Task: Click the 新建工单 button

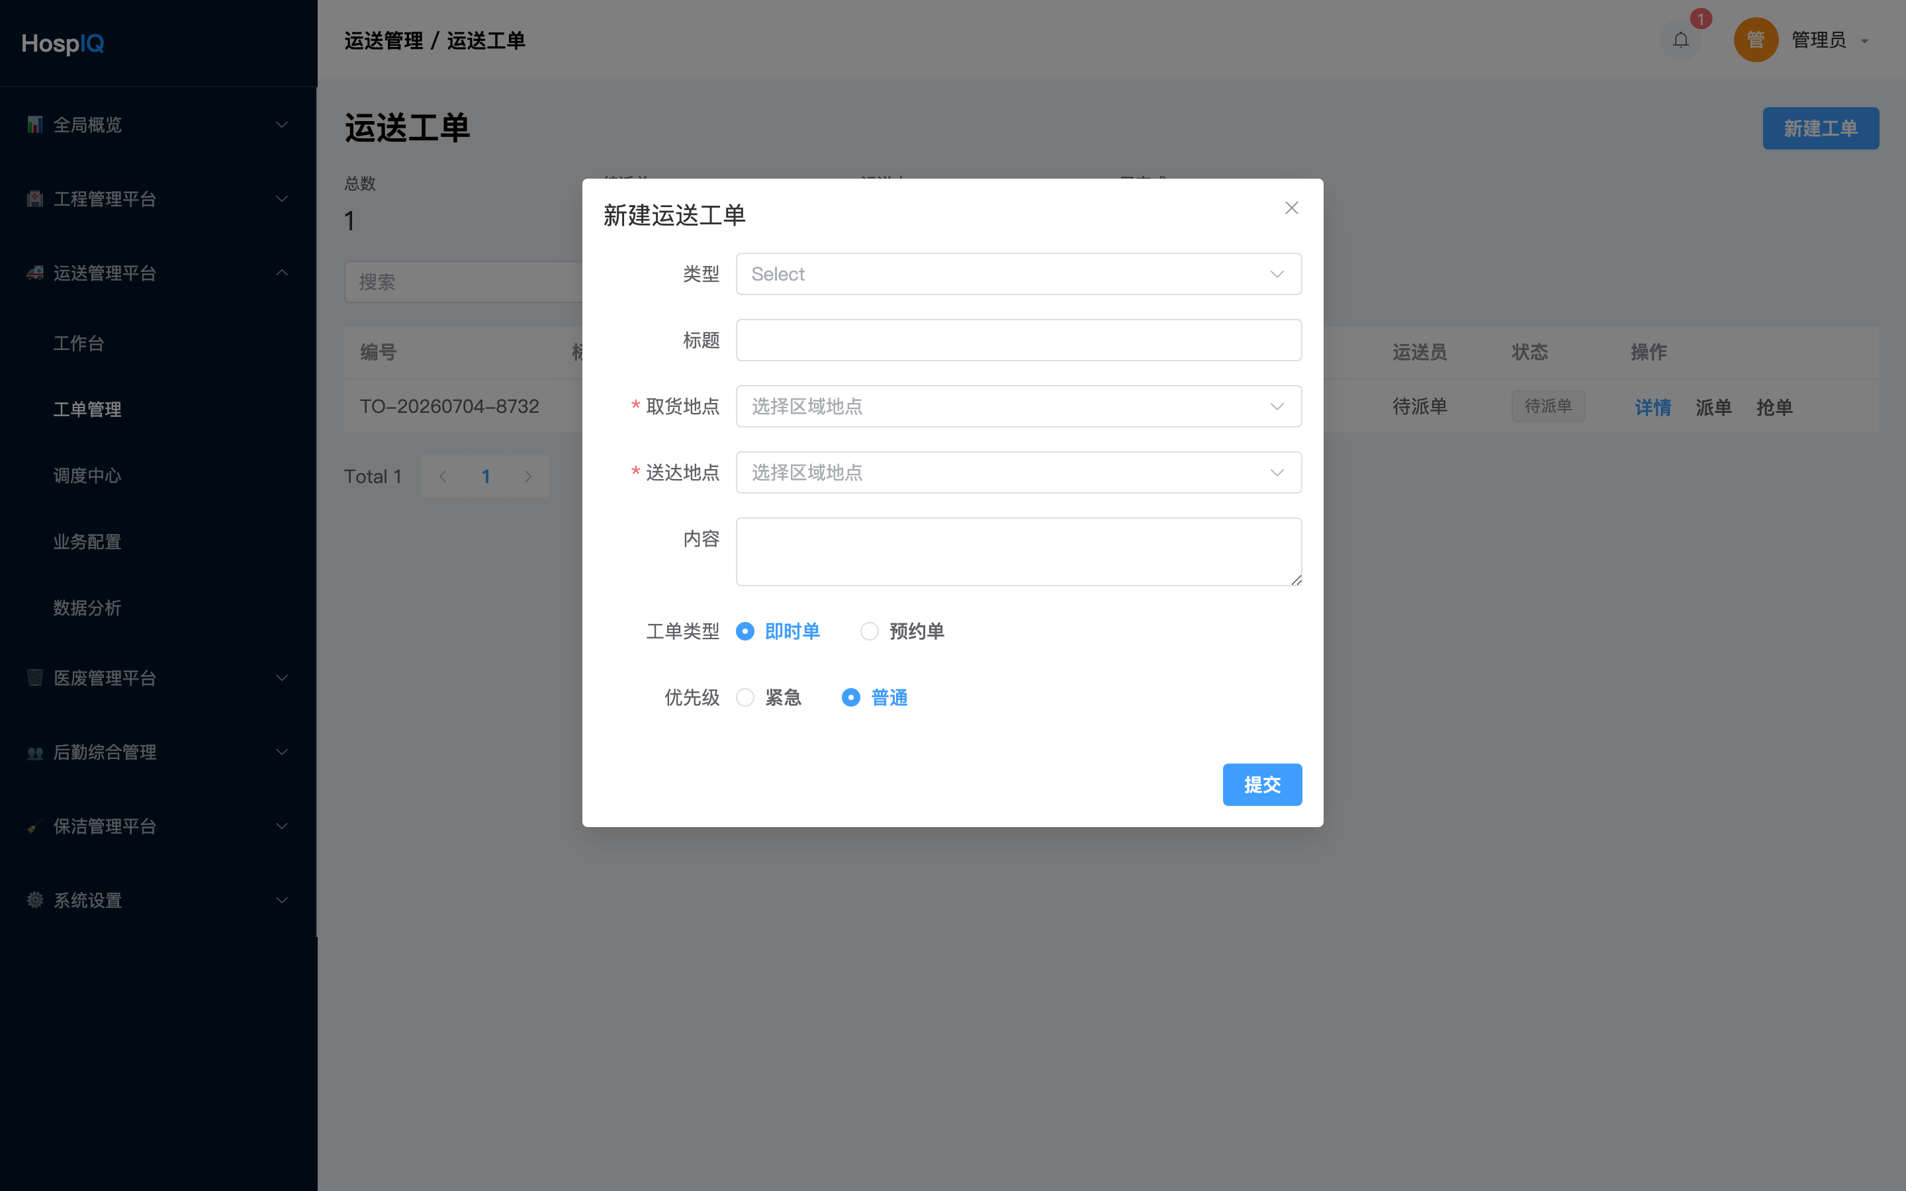Action: pyautogui.click(x=1820, y=128)
